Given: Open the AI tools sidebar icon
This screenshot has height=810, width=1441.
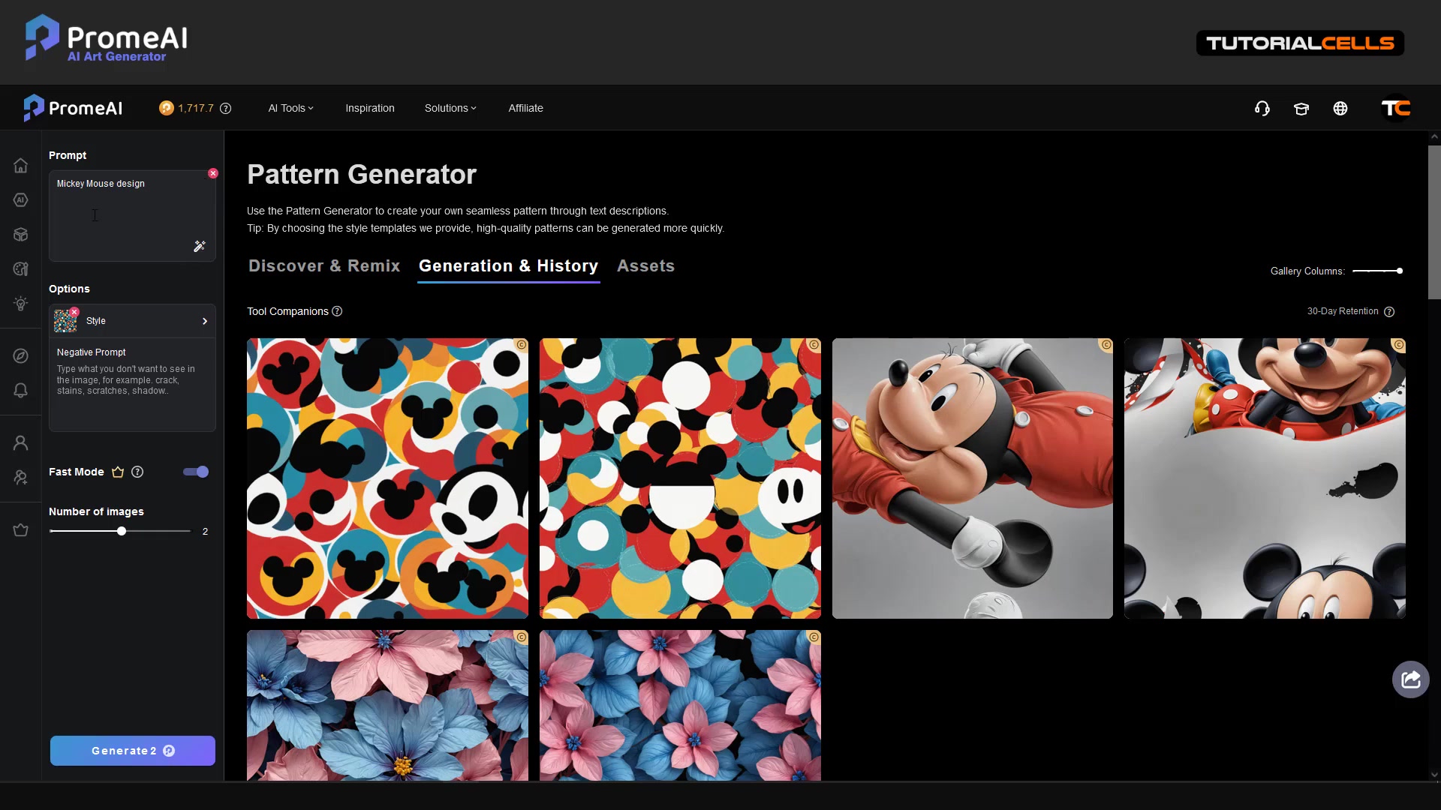Looking at the screenshot, I should pos(21,200).
